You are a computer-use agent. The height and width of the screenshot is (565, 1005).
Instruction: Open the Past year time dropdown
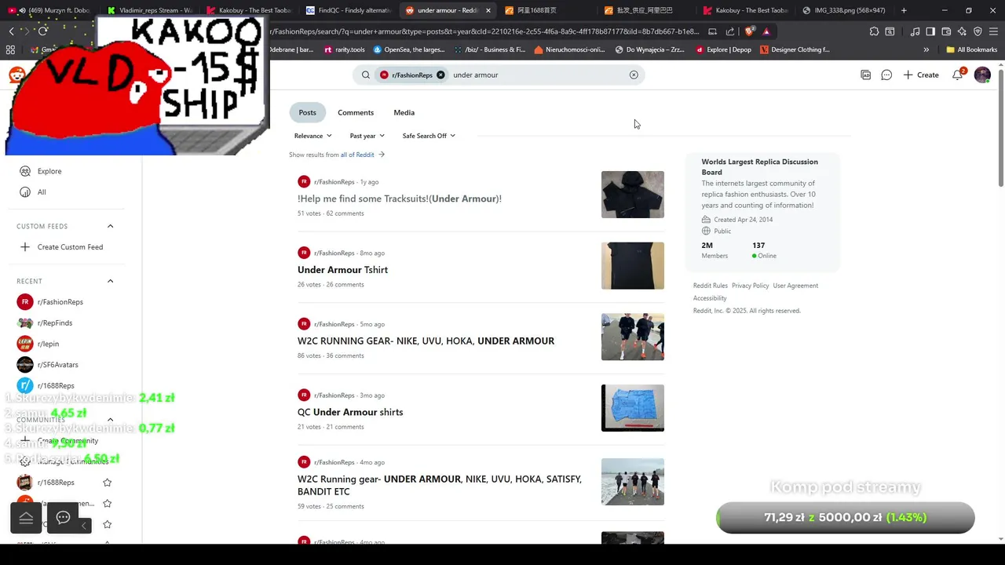pos(367,136)
